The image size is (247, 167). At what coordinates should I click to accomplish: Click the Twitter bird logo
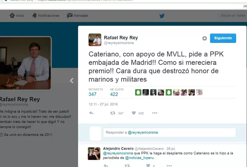162,16
